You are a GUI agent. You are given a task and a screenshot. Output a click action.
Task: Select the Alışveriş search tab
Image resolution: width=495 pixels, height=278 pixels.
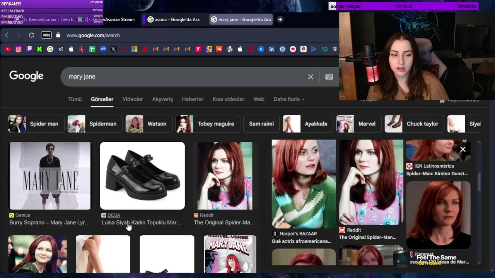pyautogui.click(x=162, y=99)
